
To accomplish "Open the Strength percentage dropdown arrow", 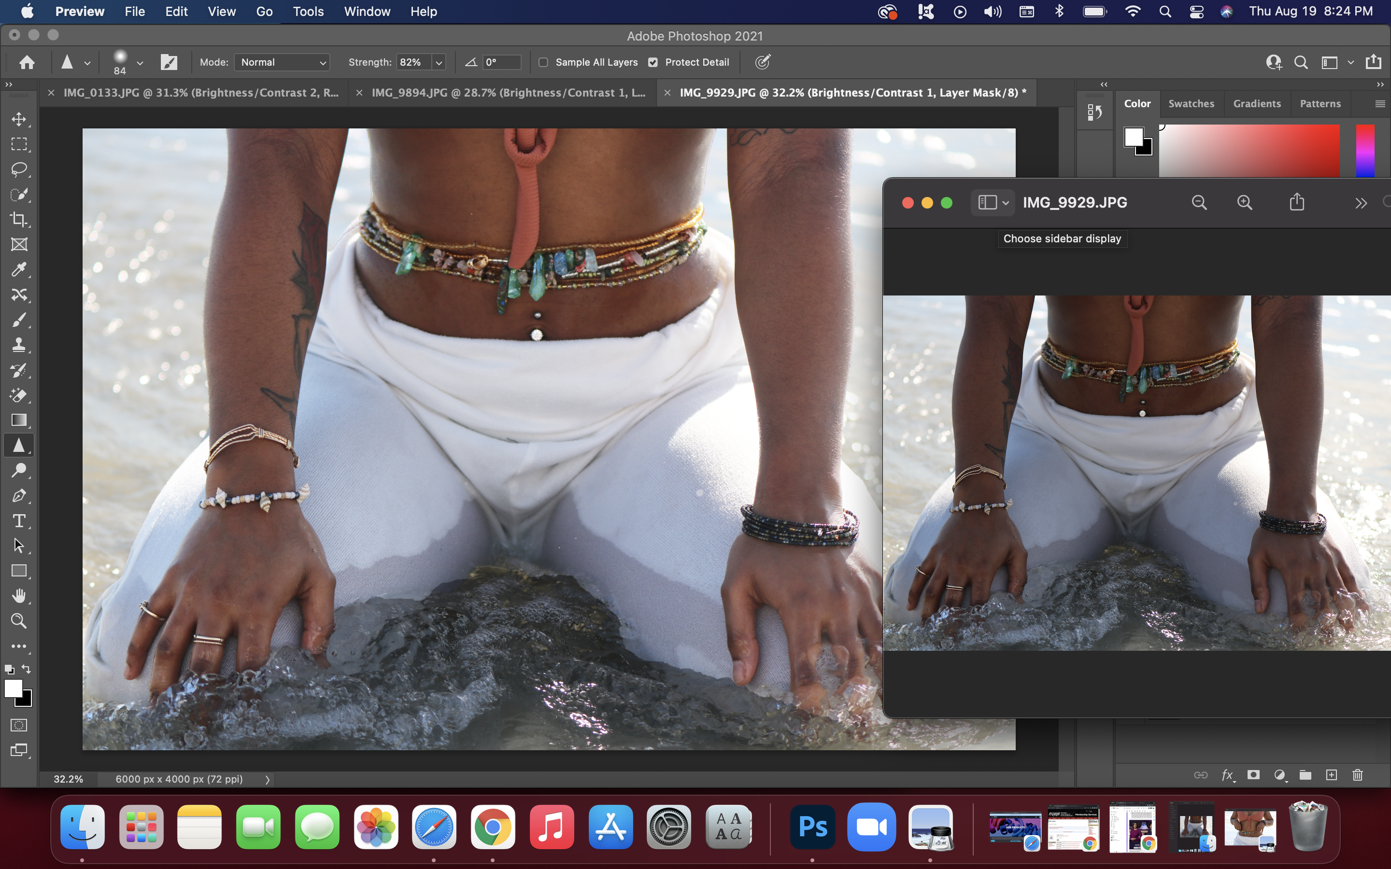I will click(439, 62).
